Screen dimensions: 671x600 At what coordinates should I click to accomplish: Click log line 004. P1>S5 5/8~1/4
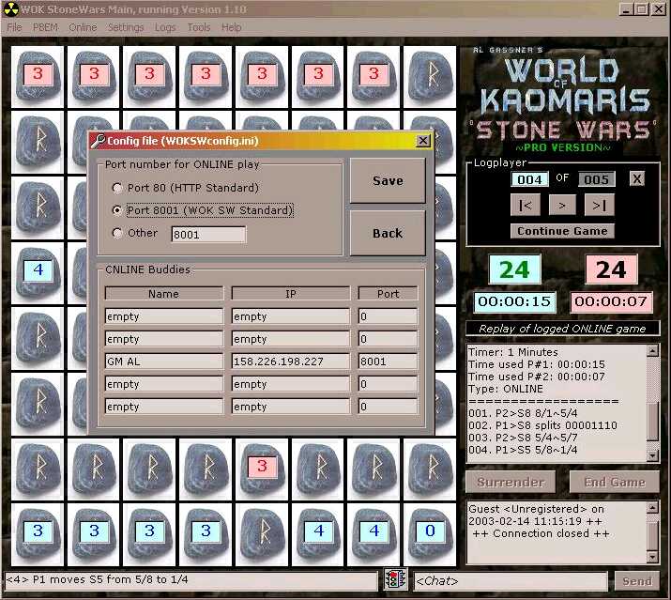coord(523,450)
